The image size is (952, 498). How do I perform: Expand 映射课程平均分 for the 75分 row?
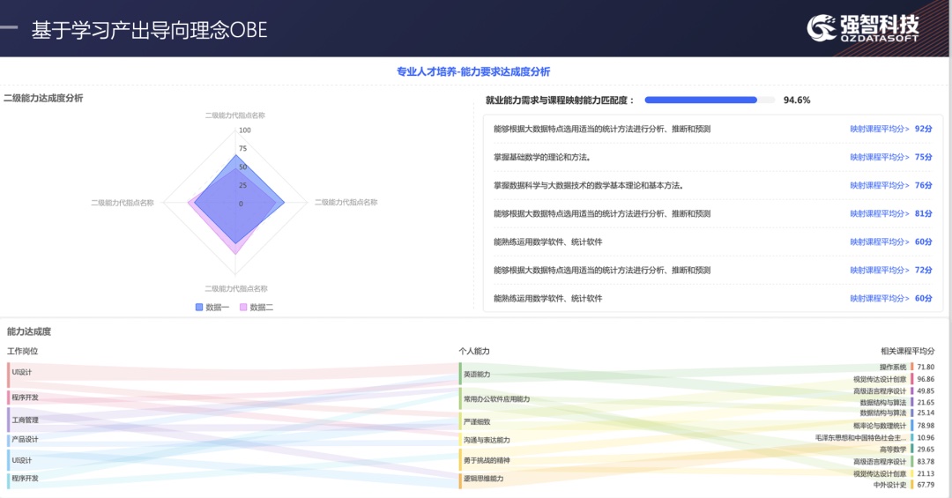tap(880, 157)
